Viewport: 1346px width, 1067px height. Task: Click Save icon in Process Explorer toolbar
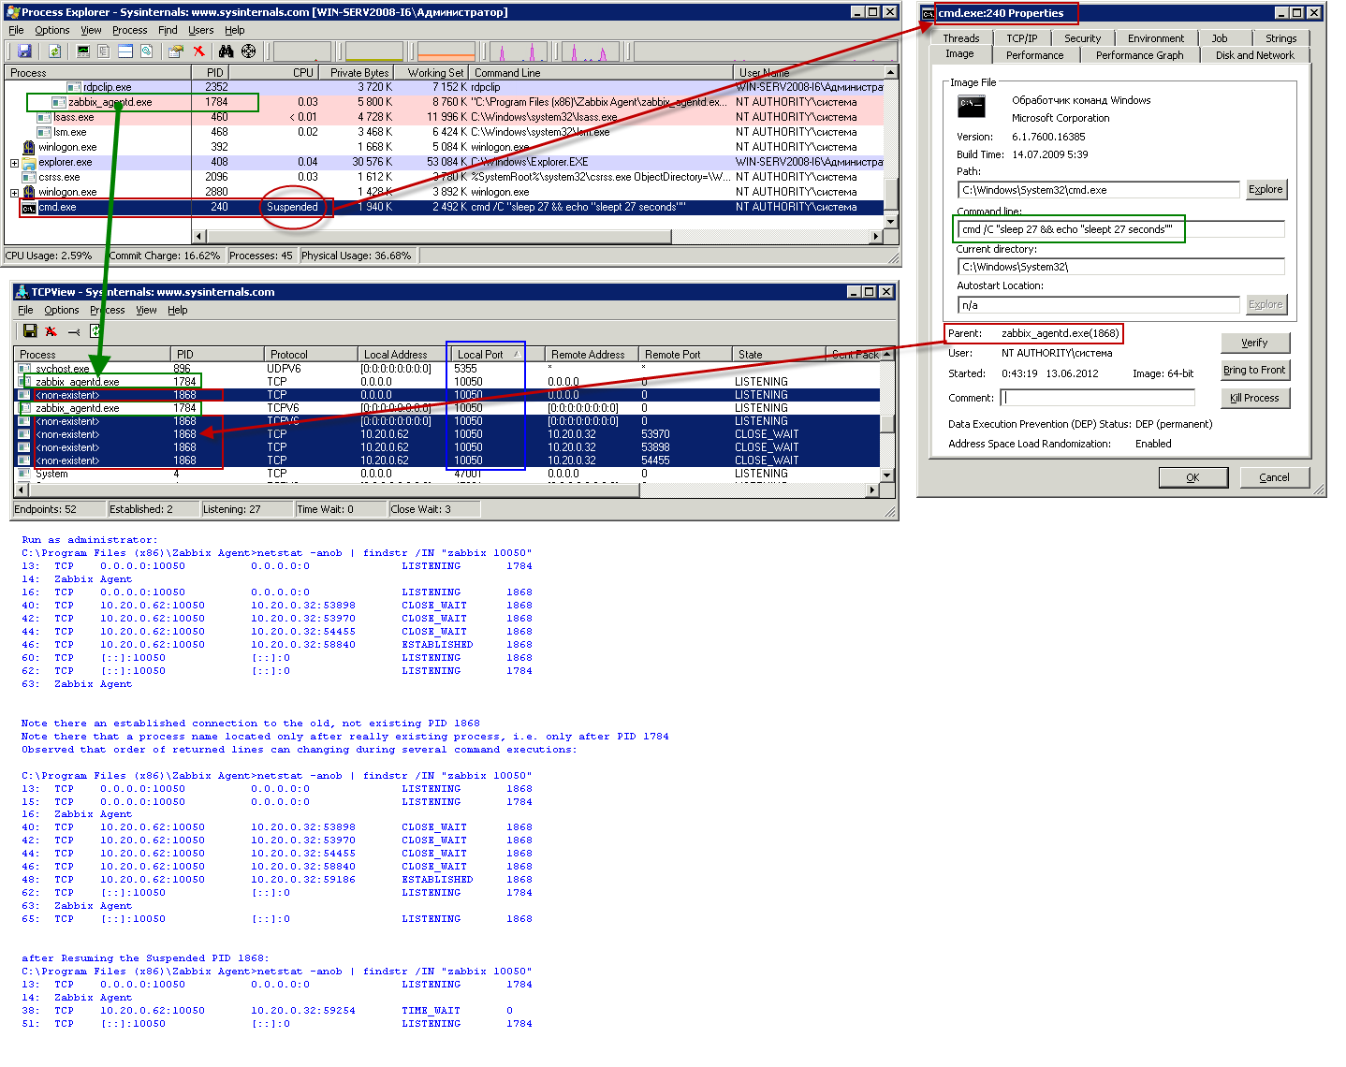pos(24,51)
